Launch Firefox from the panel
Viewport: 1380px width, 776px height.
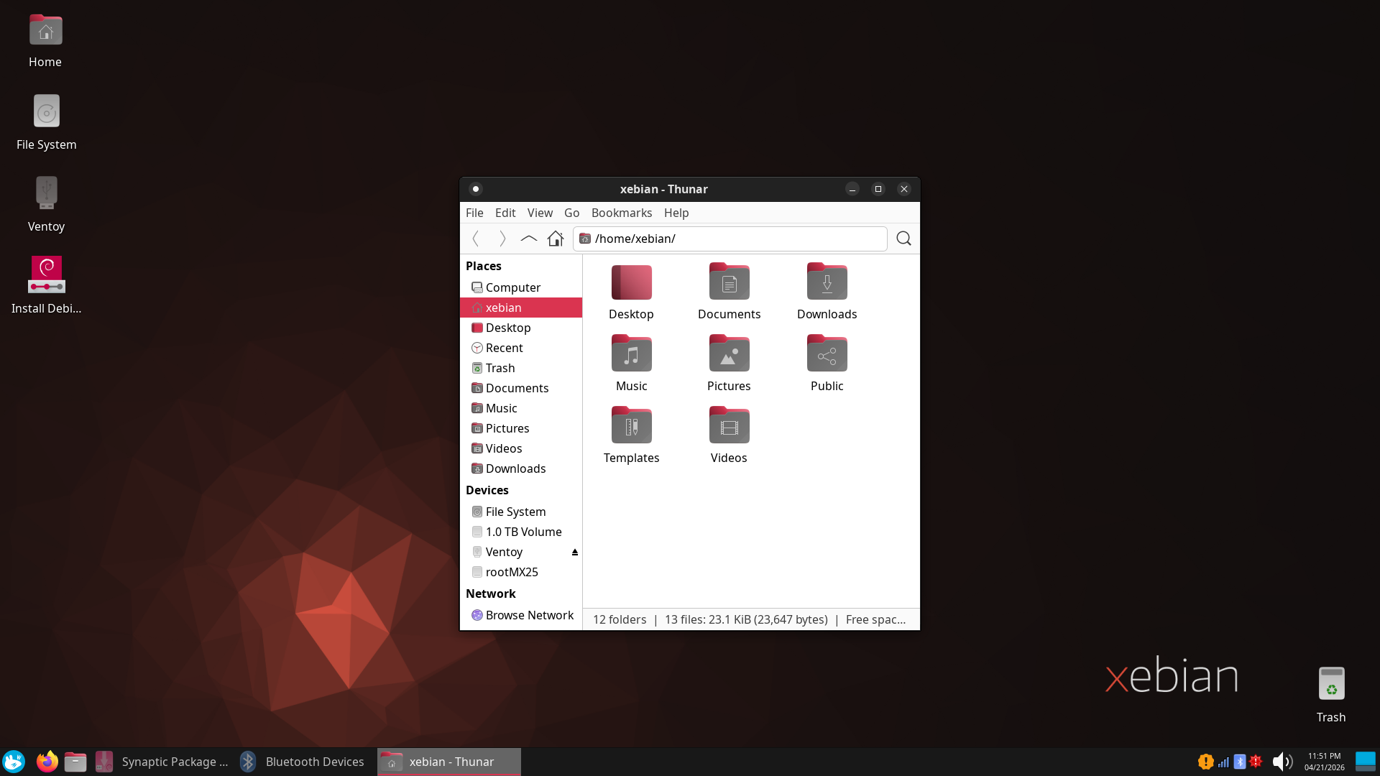[x=47, y=762]
